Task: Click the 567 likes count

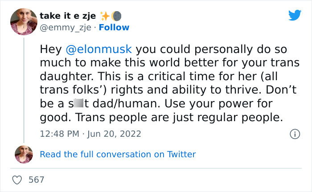Action: point(37,180)
